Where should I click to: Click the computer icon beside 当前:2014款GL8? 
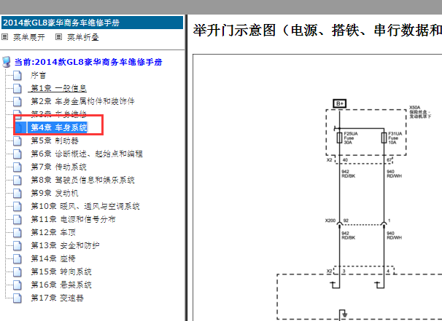pyautogui.click(x=7, y=62)
